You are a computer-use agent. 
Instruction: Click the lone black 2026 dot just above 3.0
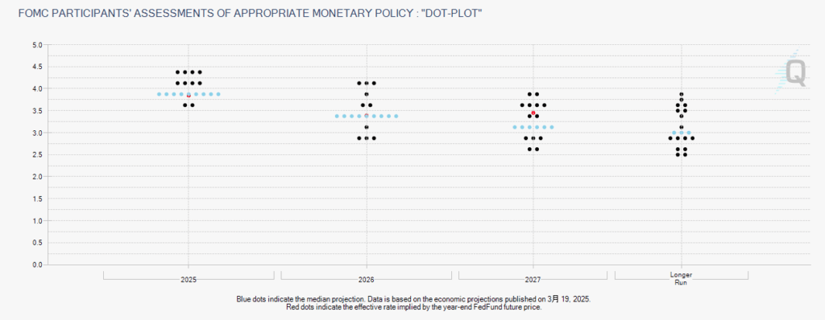tap(367, 127)
